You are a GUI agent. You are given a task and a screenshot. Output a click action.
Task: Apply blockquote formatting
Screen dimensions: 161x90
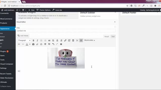[49, 40]
